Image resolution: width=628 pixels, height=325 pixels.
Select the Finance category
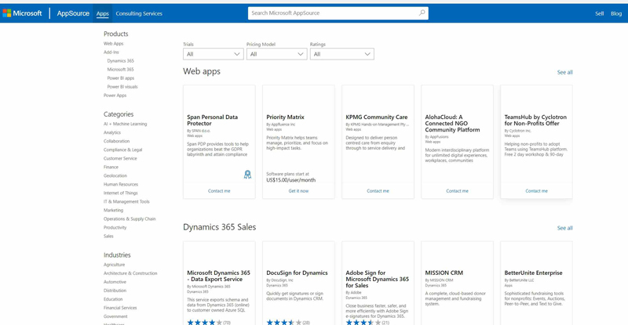111,167
